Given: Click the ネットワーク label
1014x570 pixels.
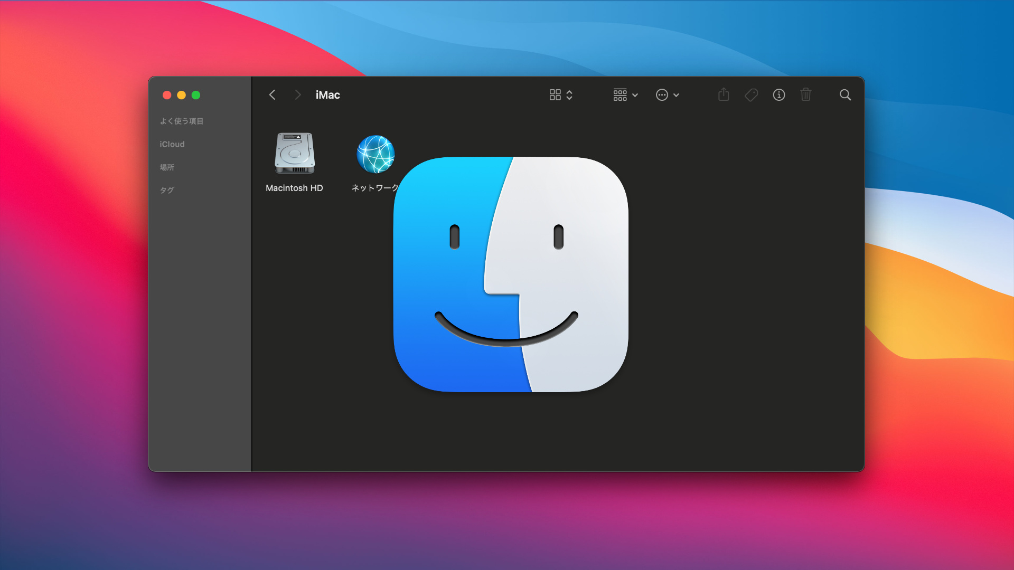Looking at the screenshot, I should pyautogui.click(x=375, y=188).
